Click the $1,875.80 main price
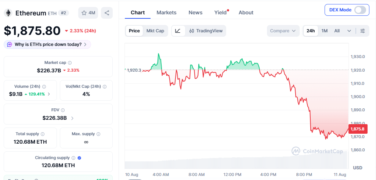 (x=32, y=31)
